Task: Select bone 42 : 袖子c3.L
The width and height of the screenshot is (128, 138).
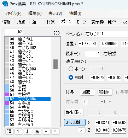Action: coord(28,56)
